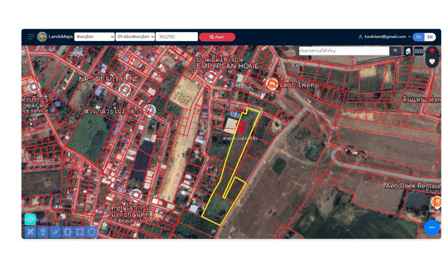Open the red map layers button

click(x=432, y=51)
